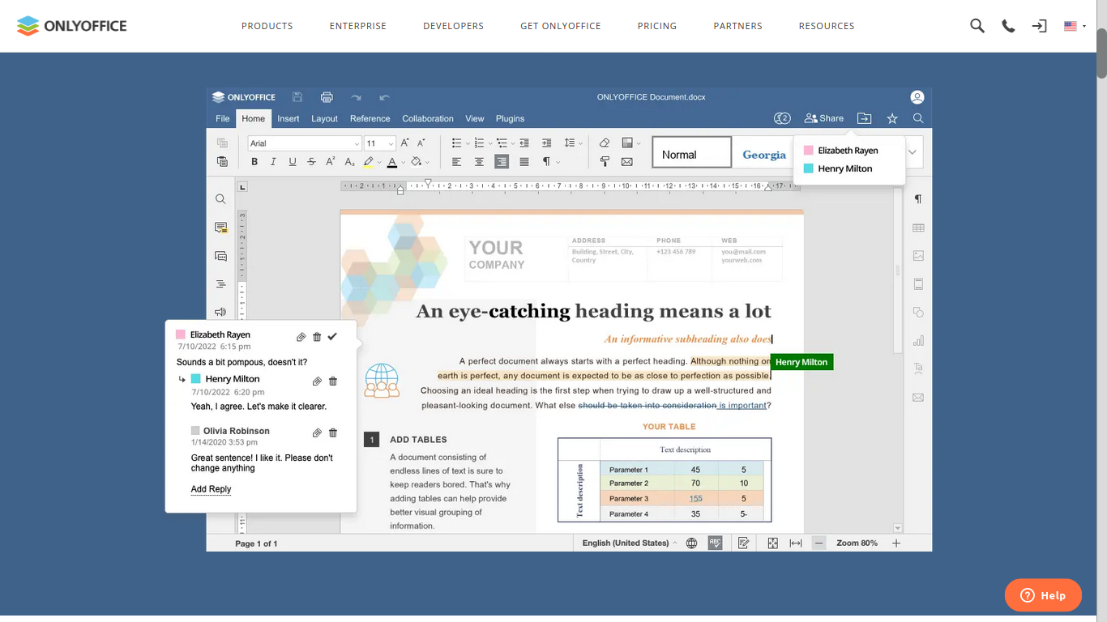Expand the numbered list dropdown arrow
The width and height of the screenshot is (1107, 622).
click(x=491, y=143)
